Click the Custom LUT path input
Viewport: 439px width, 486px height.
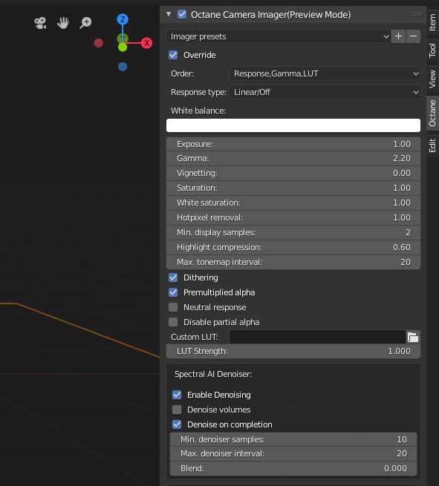point(317,337)
